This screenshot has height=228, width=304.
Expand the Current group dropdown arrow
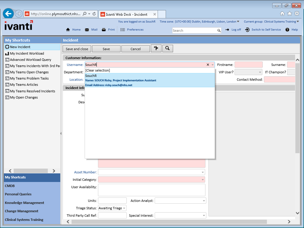298,21
